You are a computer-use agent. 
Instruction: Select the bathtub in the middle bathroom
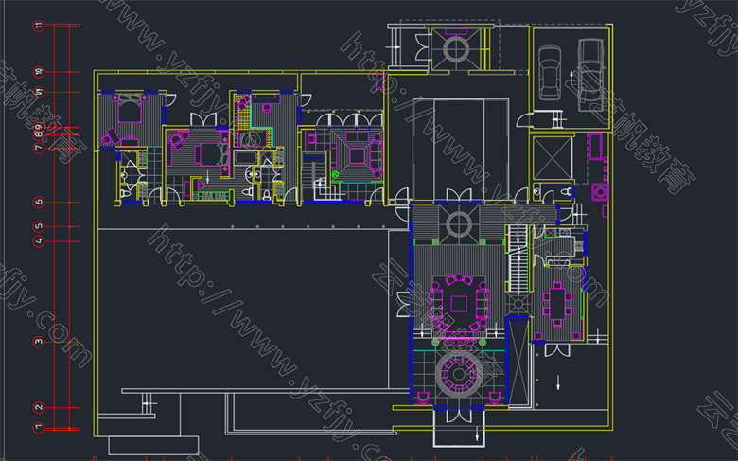pos(246,157)
